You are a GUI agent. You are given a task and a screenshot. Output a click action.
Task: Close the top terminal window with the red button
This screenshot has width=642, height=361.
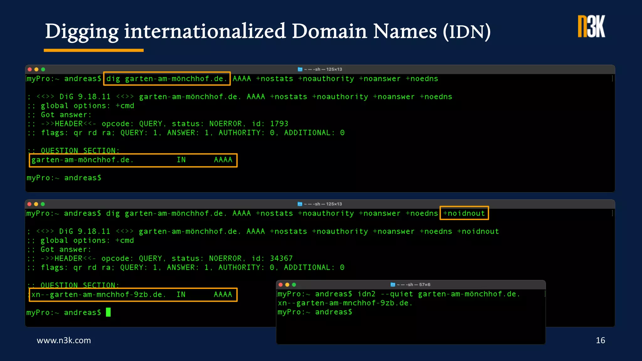30,69
